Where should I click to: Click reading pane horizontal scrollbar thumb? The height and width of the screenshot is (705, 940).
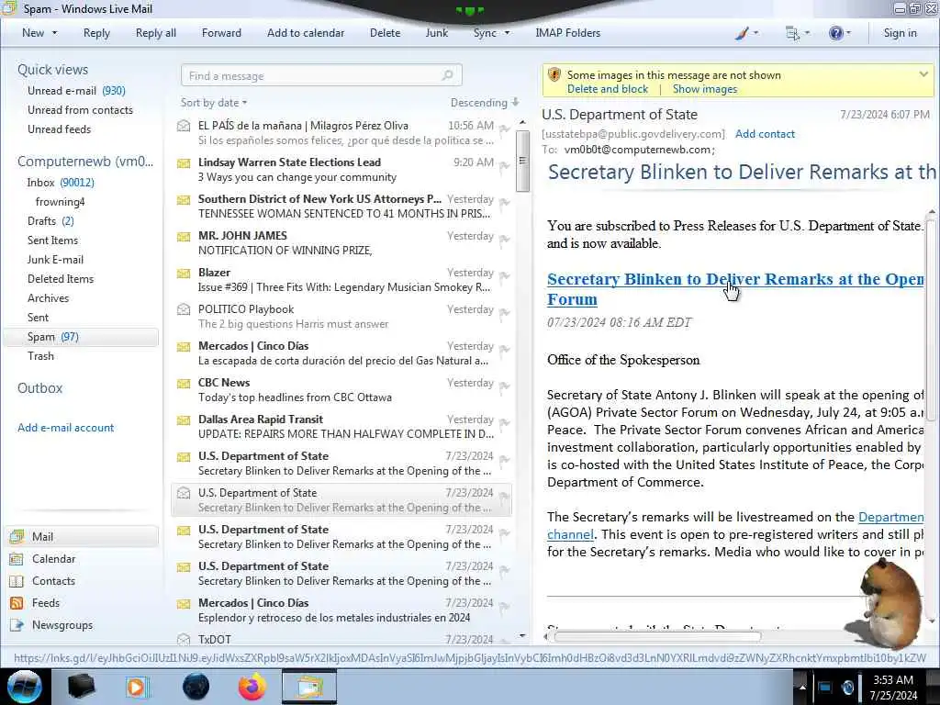(x=657, y=637)
